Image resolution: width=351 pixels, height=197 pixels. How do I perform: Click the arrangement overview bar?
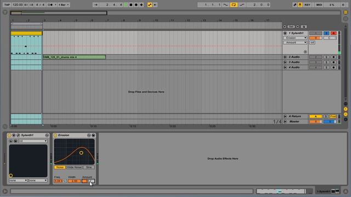click(x=175, y=13)
